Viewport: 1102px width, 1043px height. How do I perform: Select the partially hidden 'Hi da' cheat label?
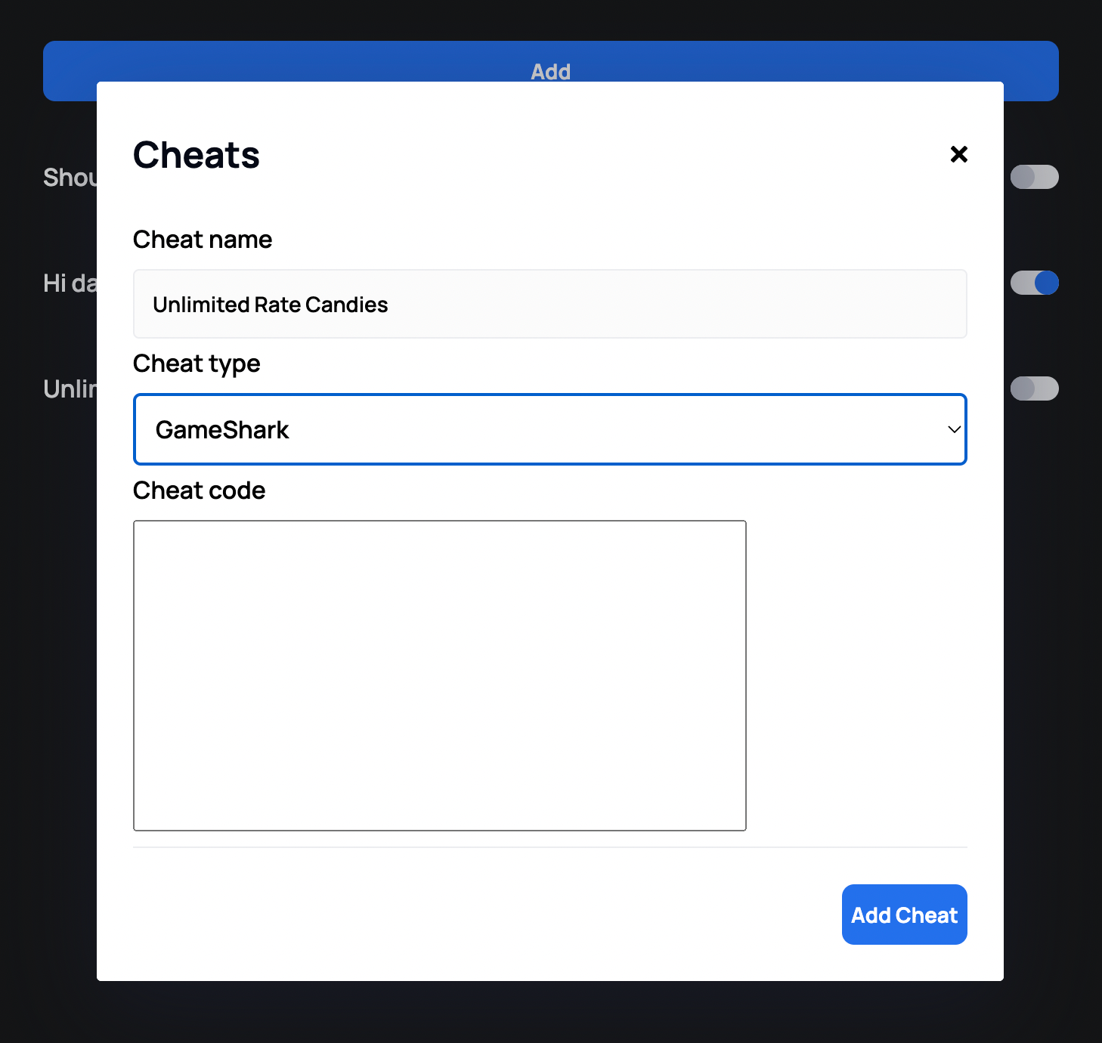pos(70,283)
